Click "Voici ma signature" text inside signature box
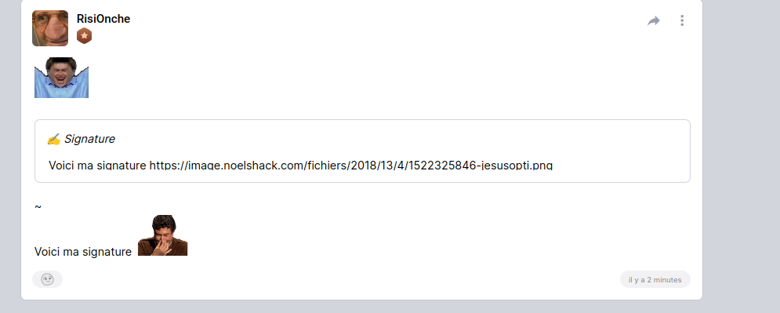This screenshot has width=780, height=313. [97, 166]
